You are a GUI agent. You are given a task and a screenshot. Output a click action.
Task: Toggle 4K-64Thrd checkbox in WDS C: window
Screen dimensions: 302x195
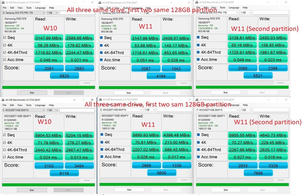pos(4,150)
